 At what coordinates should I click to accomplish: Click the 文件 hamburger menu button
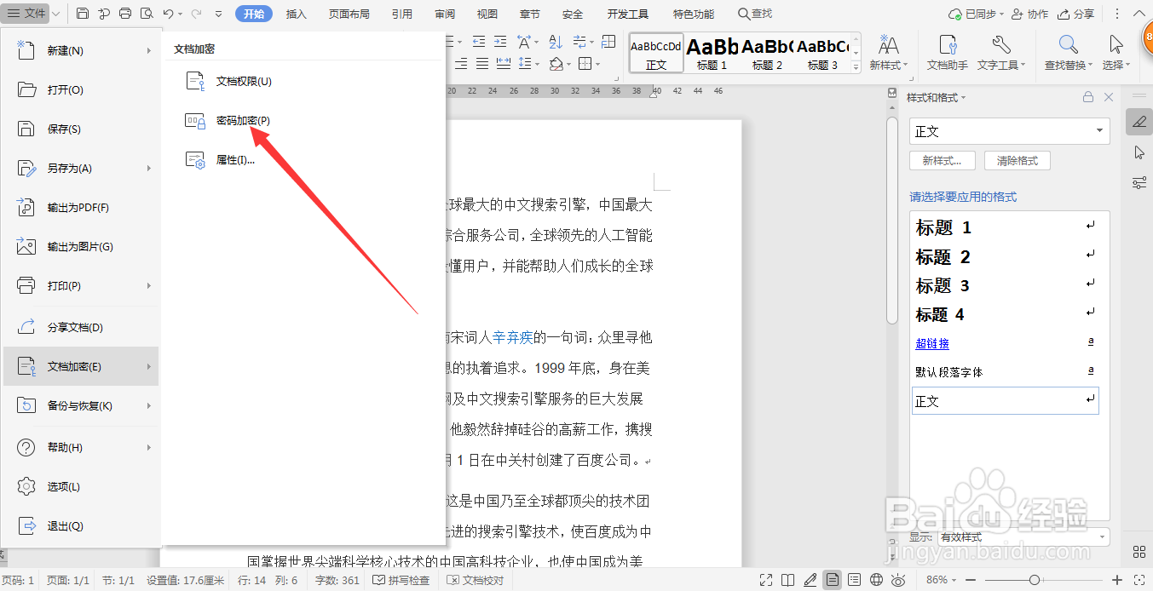[26, 14]
